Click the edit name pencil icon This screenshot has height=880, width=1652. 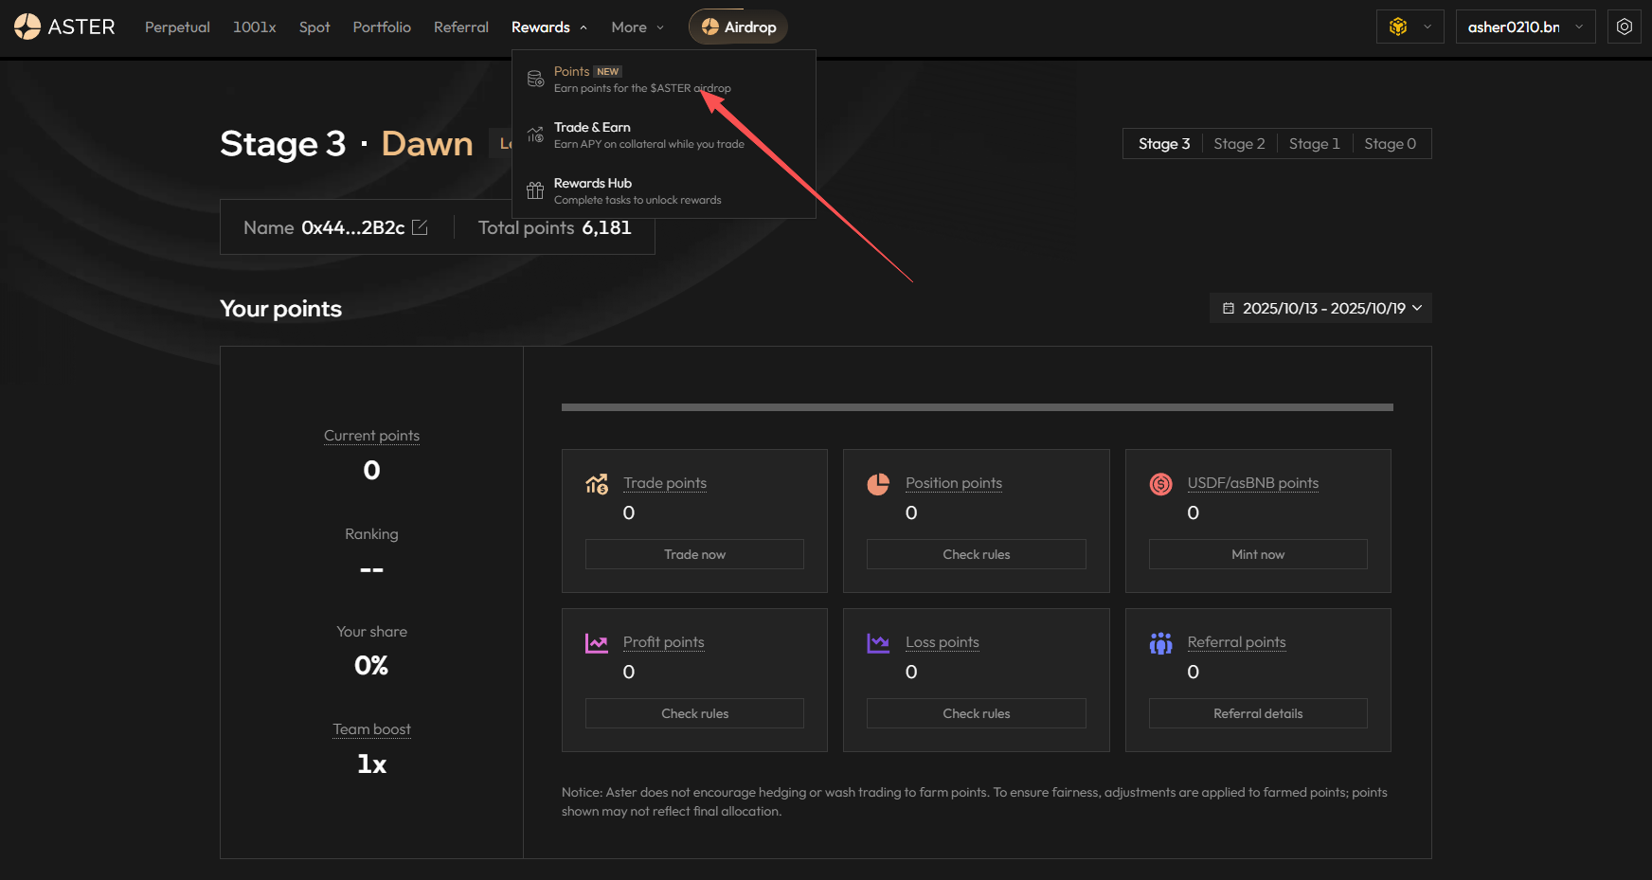click(420, 227)
